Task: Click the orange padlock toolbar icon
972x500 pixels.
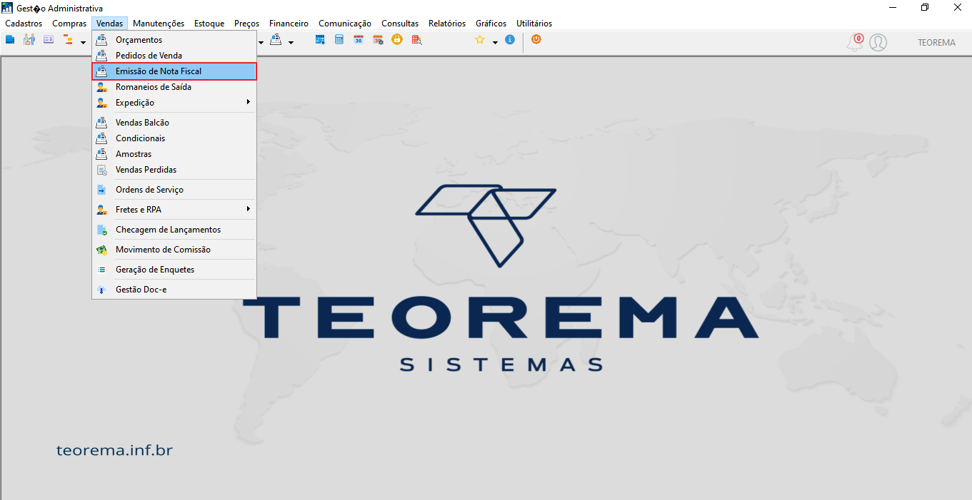Action: 397,40
